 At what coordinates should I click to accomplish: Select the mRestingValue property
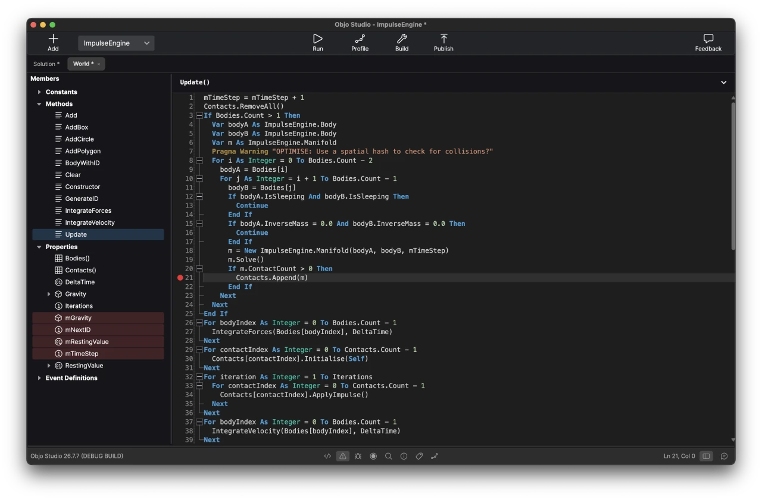(x=98, y=342)
